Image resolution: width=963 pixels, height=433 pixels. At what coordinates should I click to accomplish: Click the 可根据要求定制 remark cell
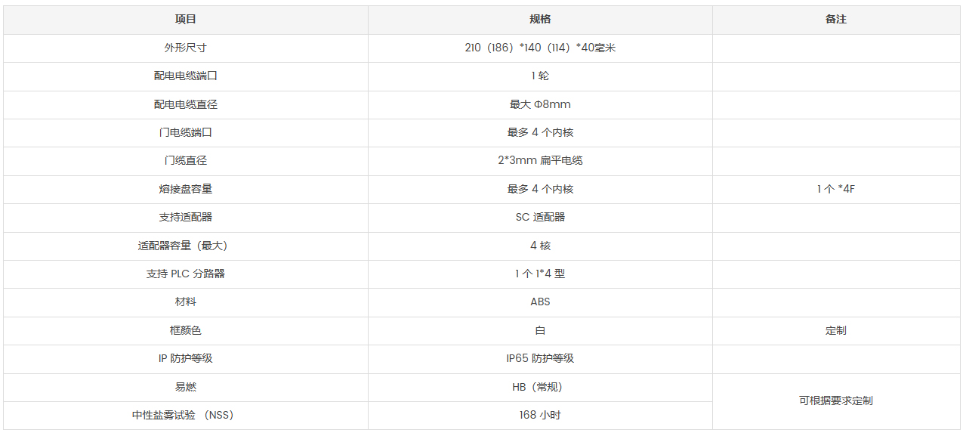836,401
